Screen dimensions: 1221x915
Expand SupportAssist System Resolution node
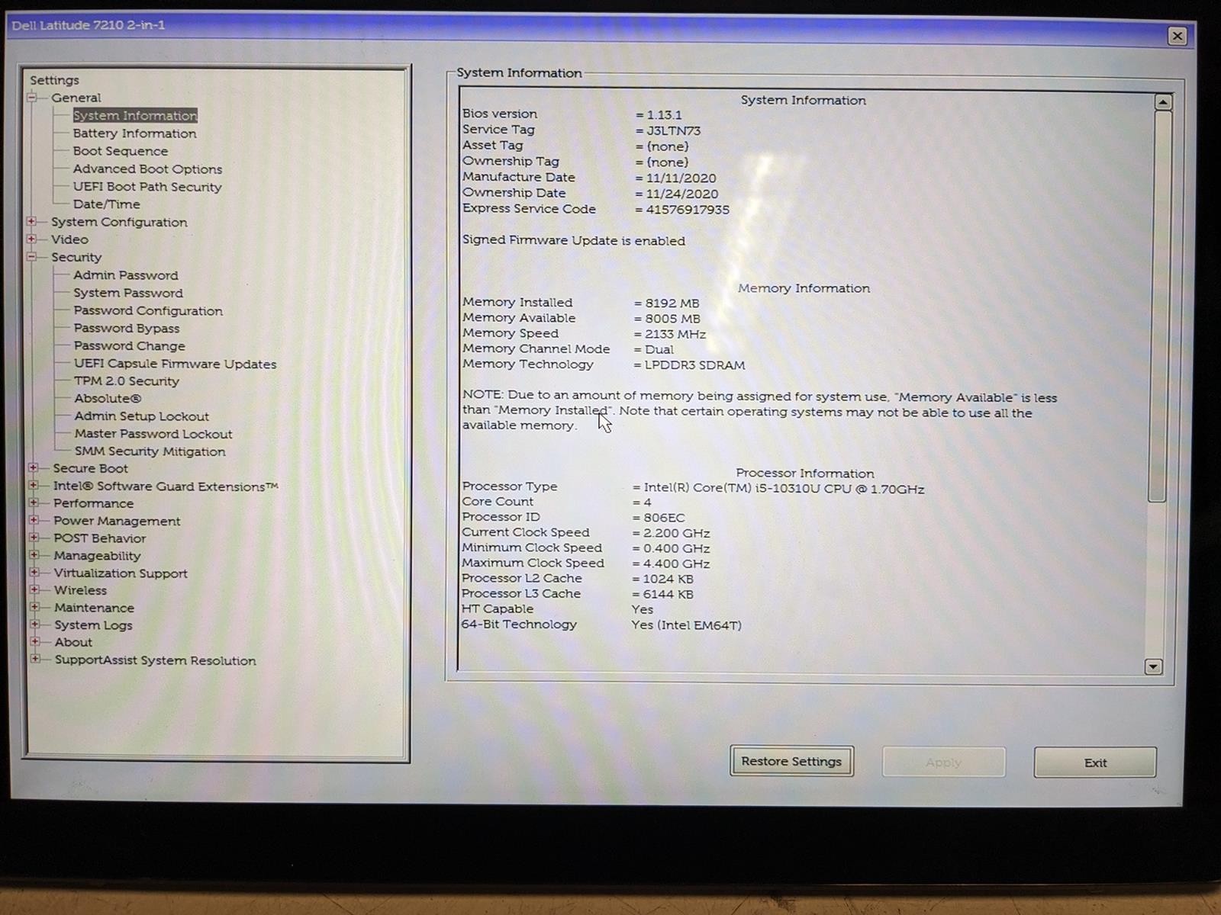[35, 660]
